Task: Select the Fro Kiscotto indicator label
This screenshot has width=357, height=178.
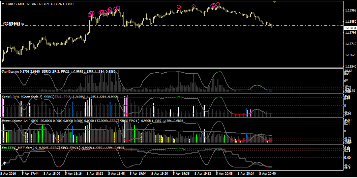Action: click(10, 72)
